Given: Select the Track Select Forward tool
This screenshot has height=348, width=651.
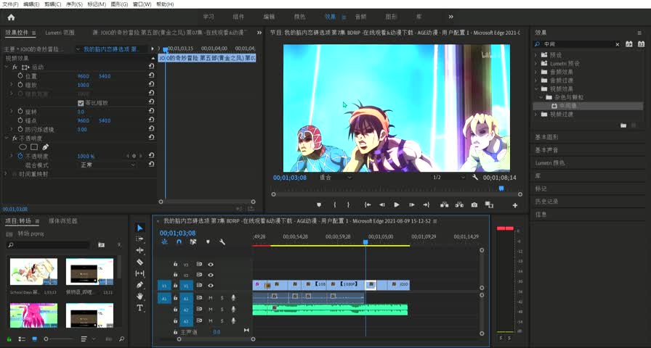Looking at the screenshot, I should (140, 239).
